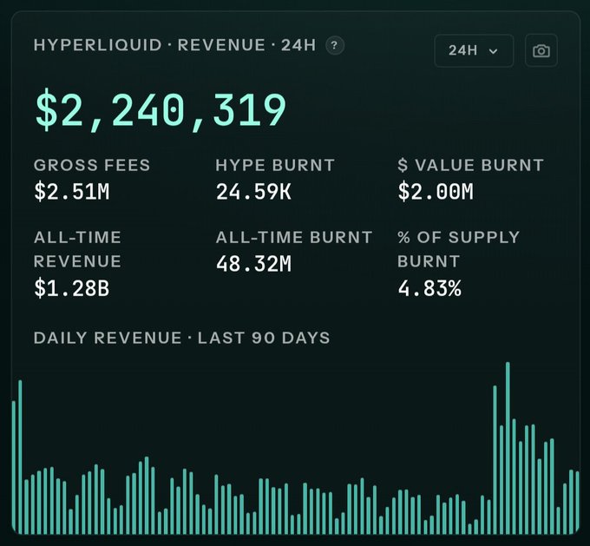Click the All-Time Burnt value 48.32M
Viewport: 590px width, 546px height.
[253, 264]
